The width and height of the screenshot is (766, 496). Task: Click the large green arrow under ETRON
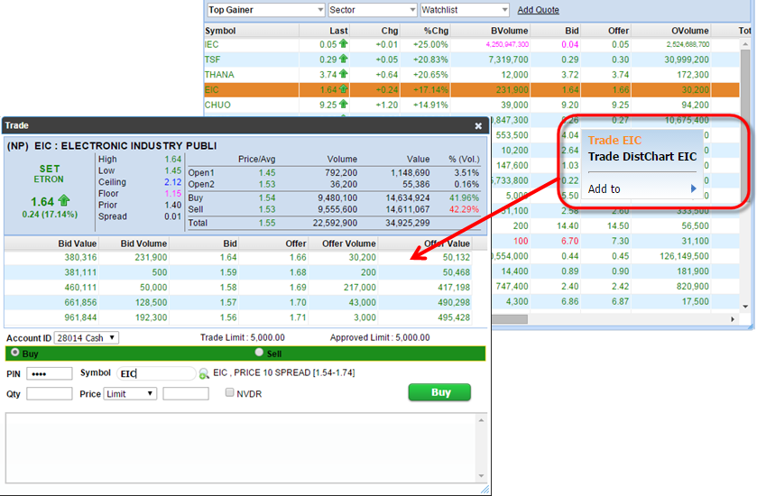63,201
